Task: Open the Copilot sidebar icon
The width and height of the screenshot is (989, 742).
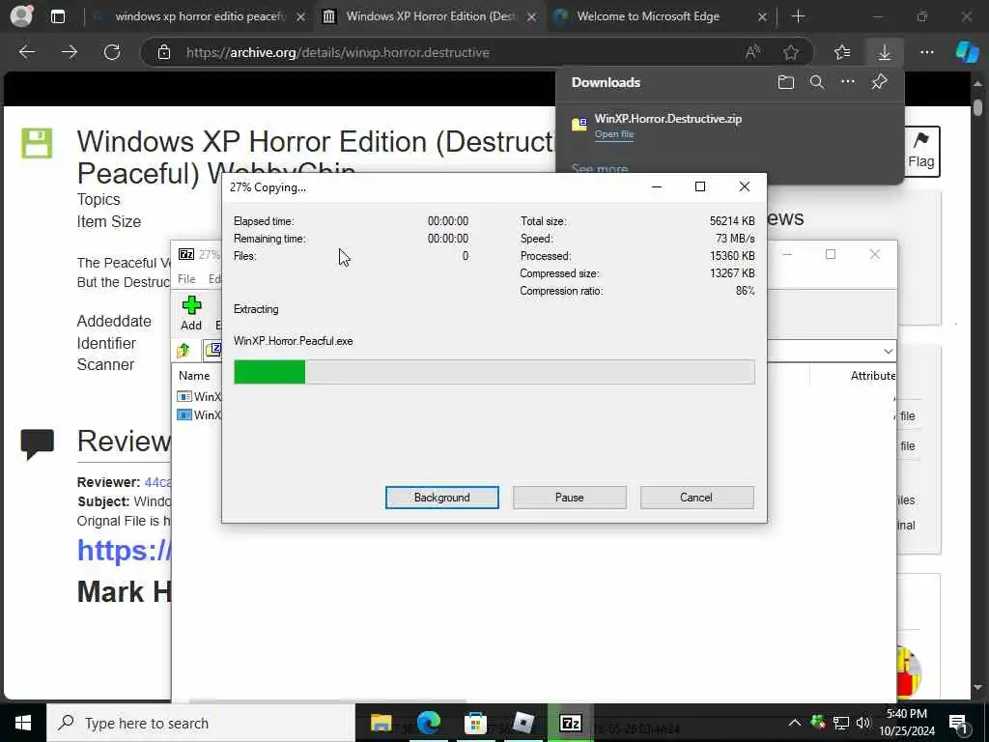Action: pos(966,52)
